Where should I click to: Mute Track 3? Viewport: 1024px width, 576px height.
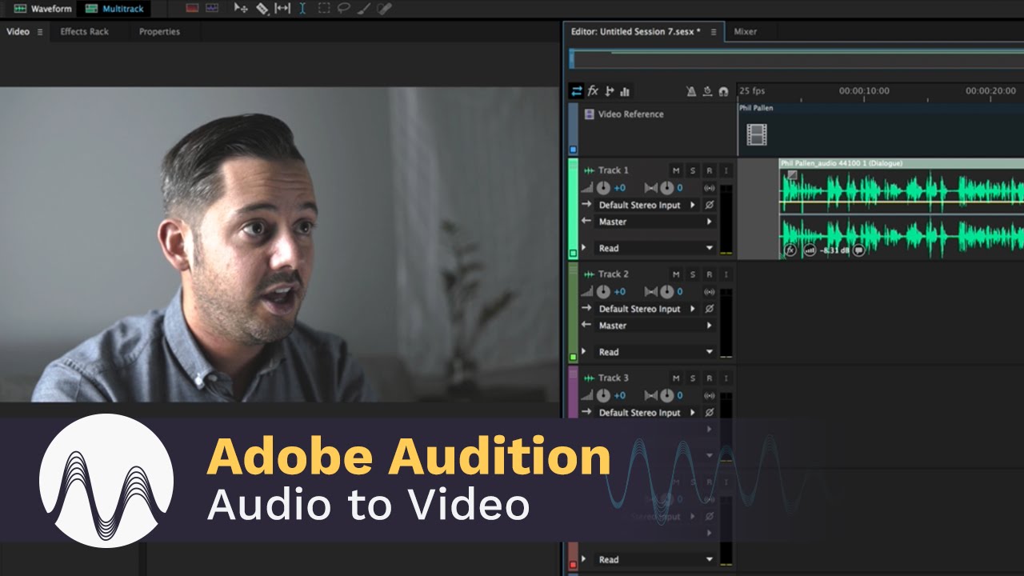point(676,378)
